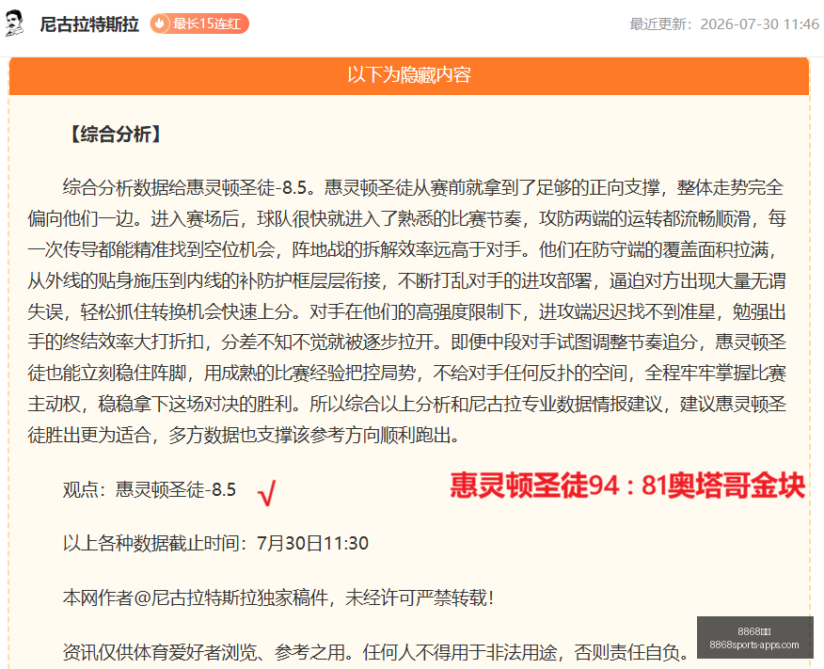Select the copyright notice mentioning @尼古拉特斯拉
Image resolution: width=824 pixels, height=669 pixels.
pos(278,597)
